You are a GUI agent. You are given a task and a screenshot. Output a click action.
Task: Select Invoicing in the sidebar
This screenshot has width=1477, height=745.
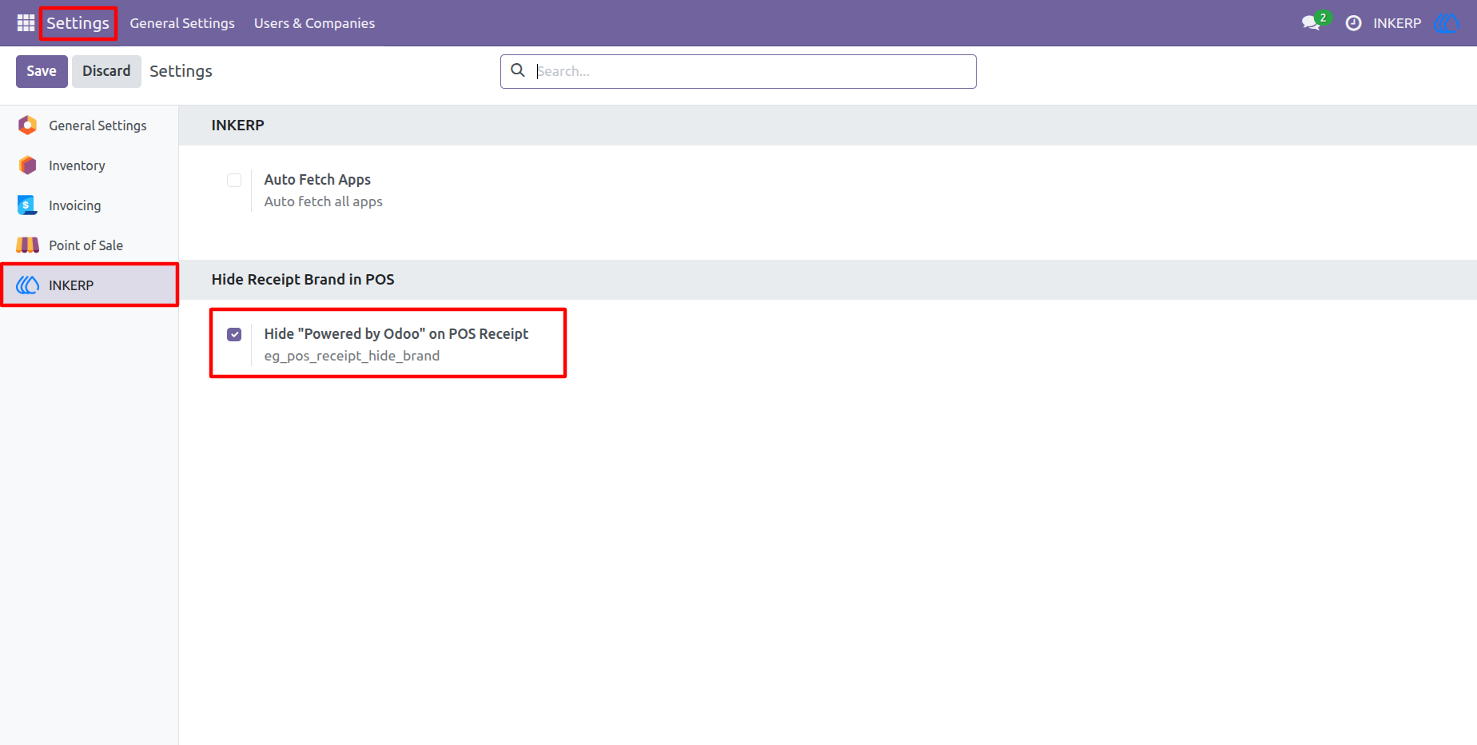click(90, 205)
